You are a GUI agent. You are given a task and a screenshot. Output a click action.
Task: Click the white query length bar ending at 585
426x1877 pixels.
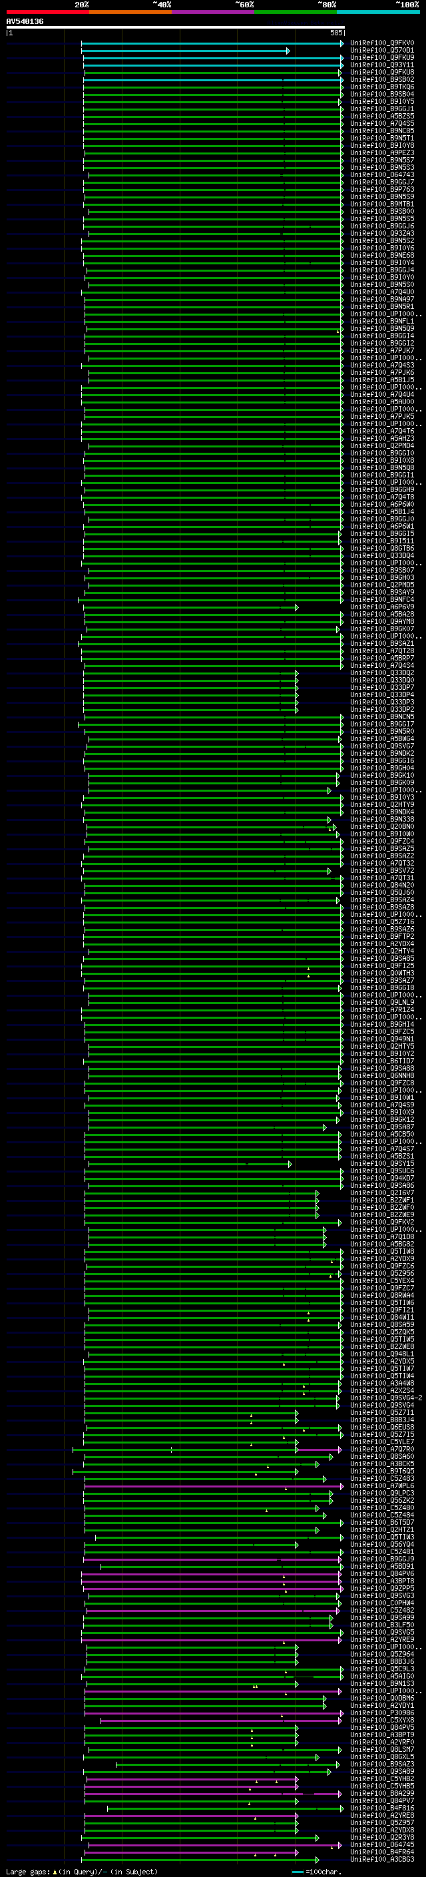[175, 28]
